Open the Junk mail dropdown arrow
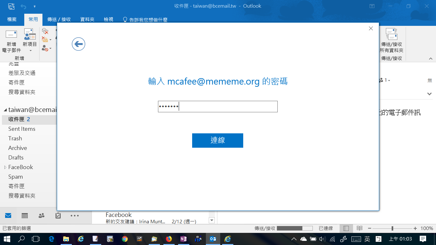 (x=50, y=49)
